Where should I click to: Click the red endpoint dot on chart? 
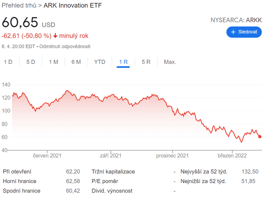click(260, 137)
